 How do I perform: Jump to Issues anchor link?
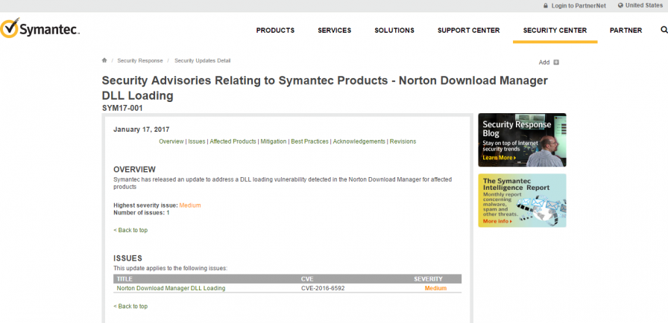point(197,141)
